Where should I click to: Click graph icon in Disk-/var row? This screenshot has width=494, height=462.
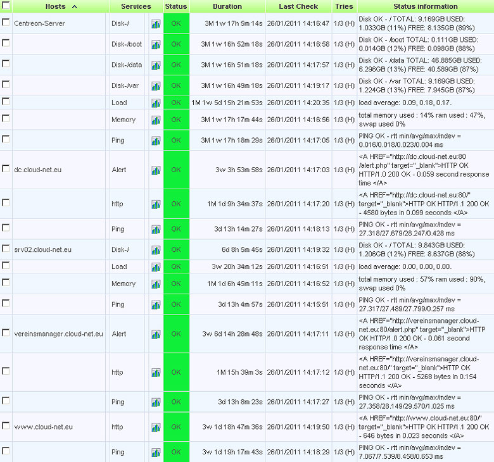[156, 86]
